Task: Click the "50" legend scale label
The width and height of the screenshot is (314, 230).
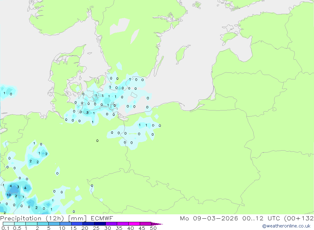Action: pos(153,228)
